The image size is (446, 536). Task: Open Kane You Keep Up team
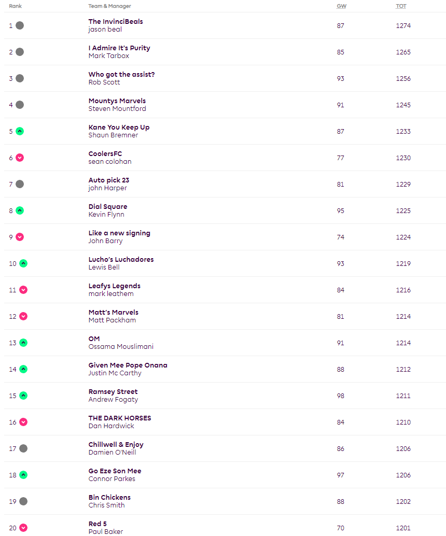pyautogui.click(x=119, y=128)
